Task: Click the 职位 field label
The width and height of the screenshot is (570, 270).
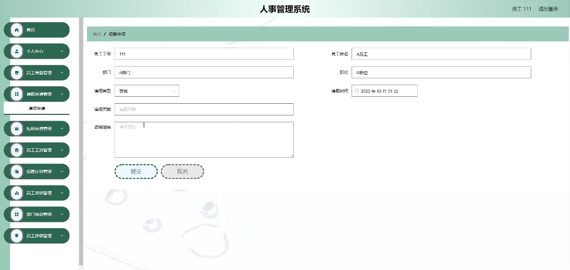Action: coord(344,72)
